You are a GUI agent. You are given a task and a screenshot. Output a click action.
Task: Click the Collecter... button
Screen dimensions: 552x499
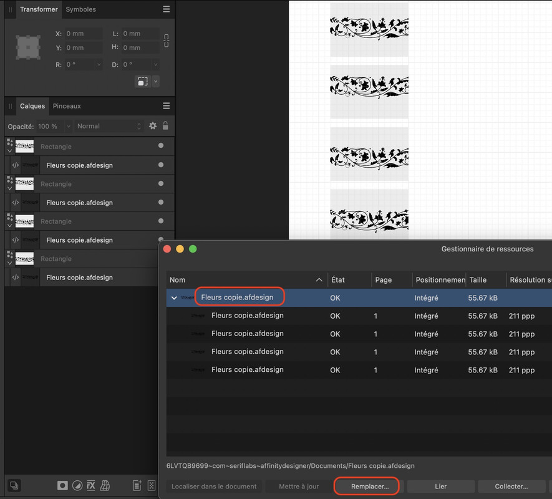pyautogui.click(x=511, y=487)
